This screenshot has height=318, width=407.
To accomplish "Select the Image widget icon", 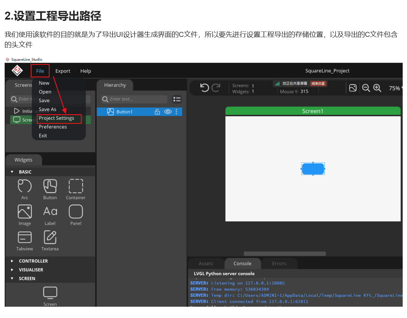I will point(25,211).
